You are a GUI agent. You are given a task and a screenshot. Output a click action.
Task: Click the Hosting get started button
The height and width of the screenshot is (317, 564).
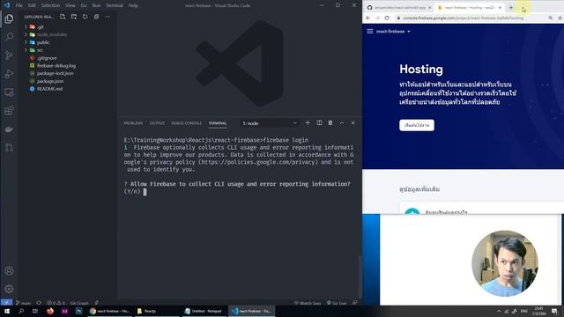[x=417, y=125]
